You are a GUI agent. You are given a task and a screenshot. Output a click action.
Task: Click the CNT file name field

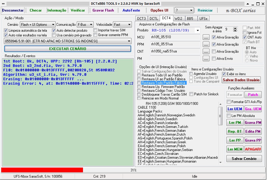click(x=175, y=52)
